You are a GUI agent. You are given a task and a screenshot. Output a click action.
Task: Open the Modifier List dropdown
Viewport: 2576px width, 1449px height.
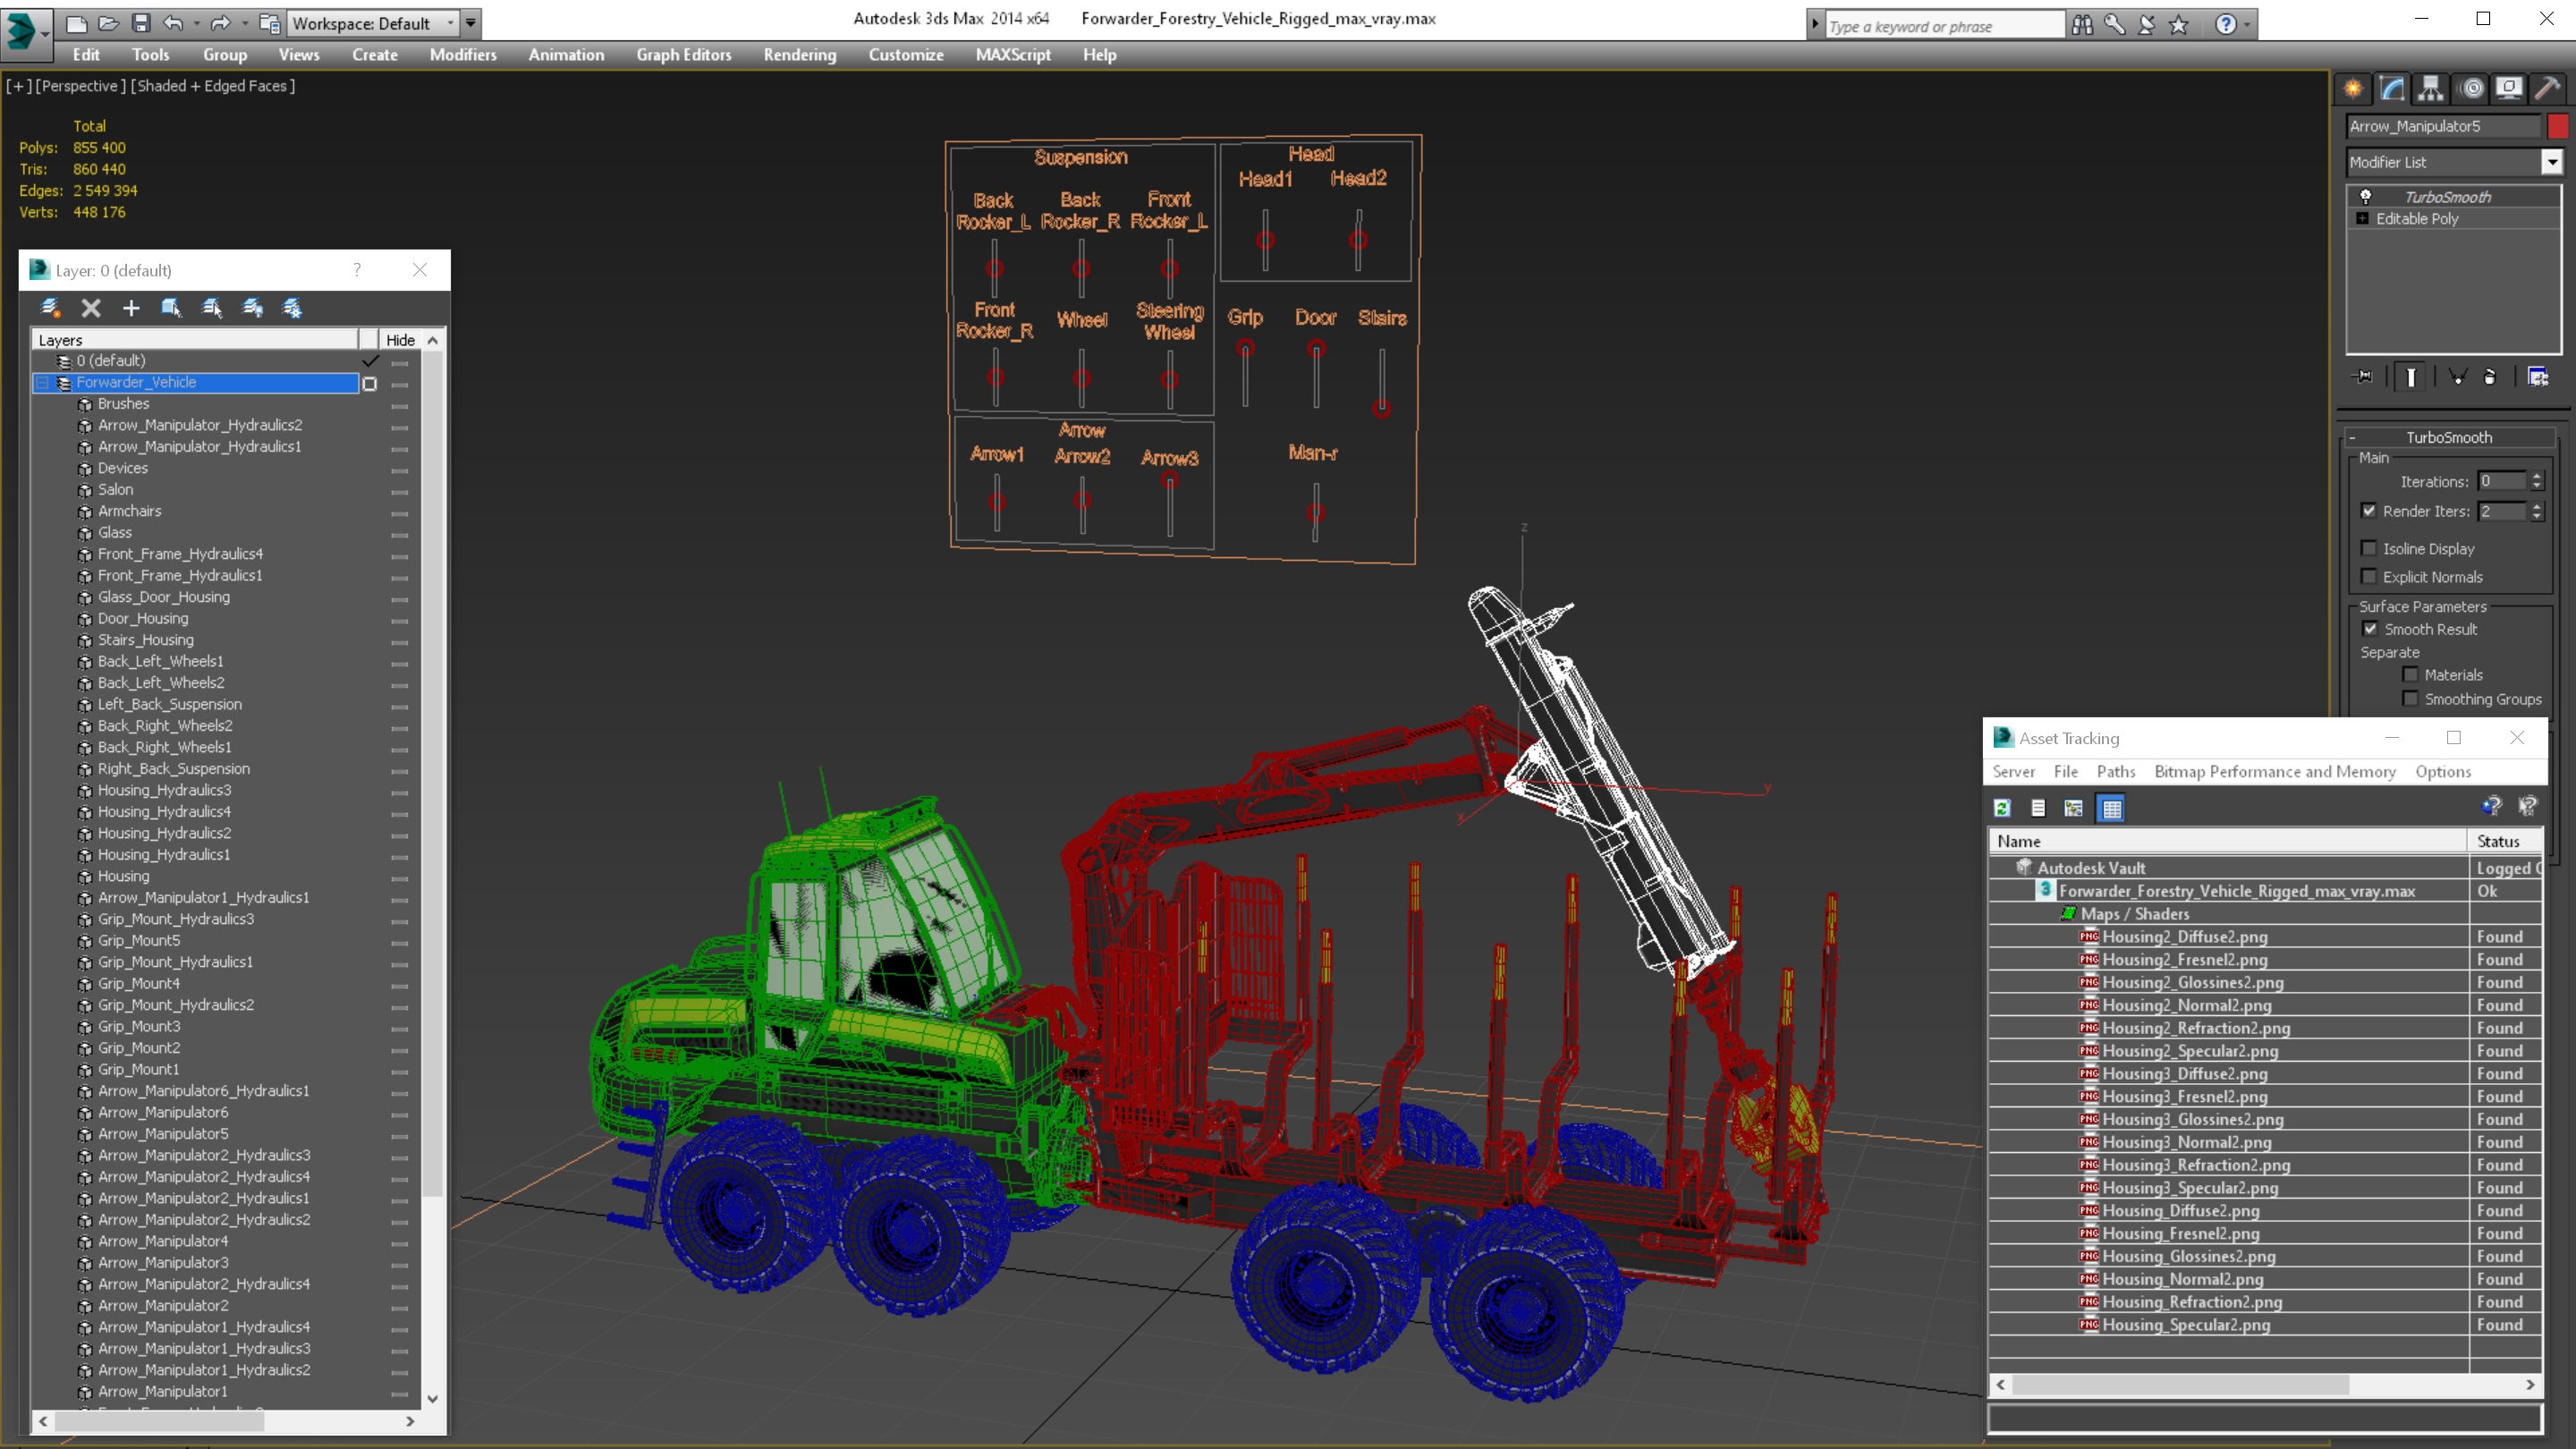click(x=2551, y=162)
